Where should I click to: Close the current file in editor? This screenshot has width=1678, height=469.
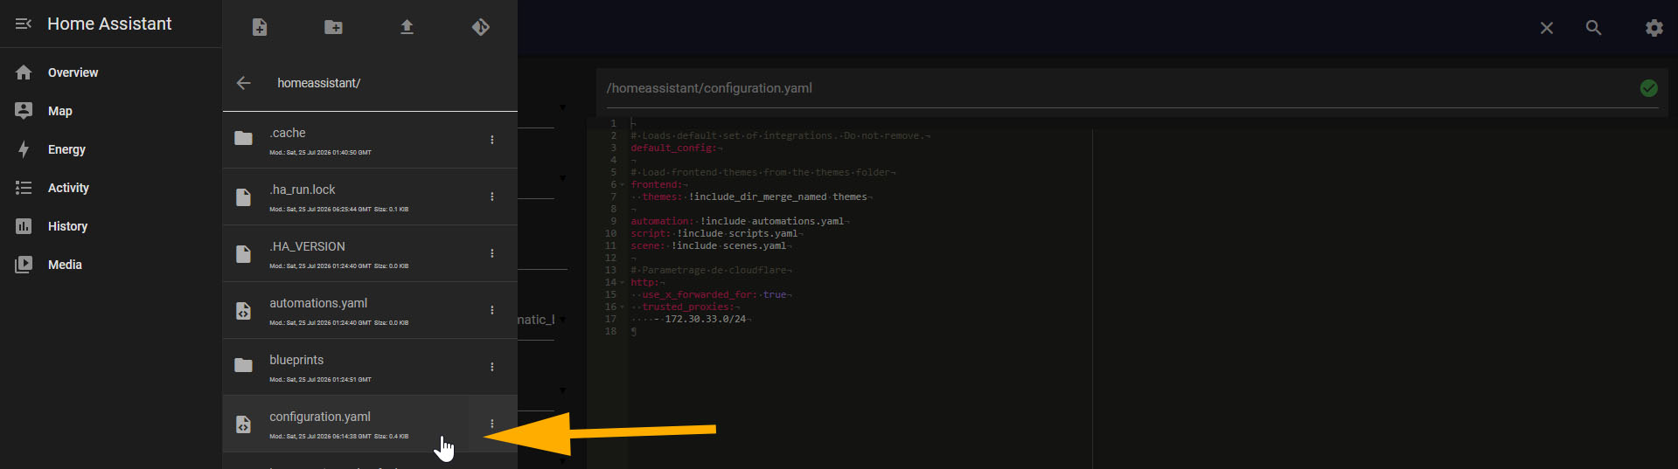point(1547,28)
